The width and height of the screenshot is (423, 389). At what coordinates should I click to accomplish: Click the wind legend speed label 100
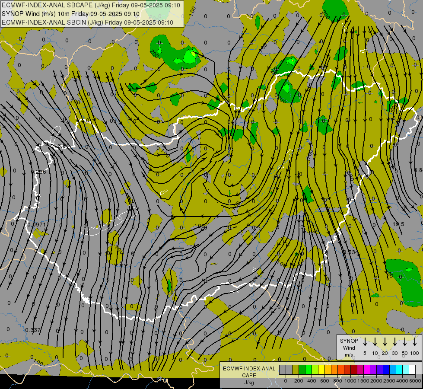point(414,353)
